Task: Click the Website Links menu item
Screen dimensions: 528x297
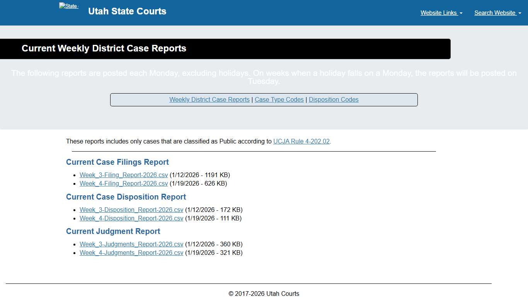Action: click(438, 13)
